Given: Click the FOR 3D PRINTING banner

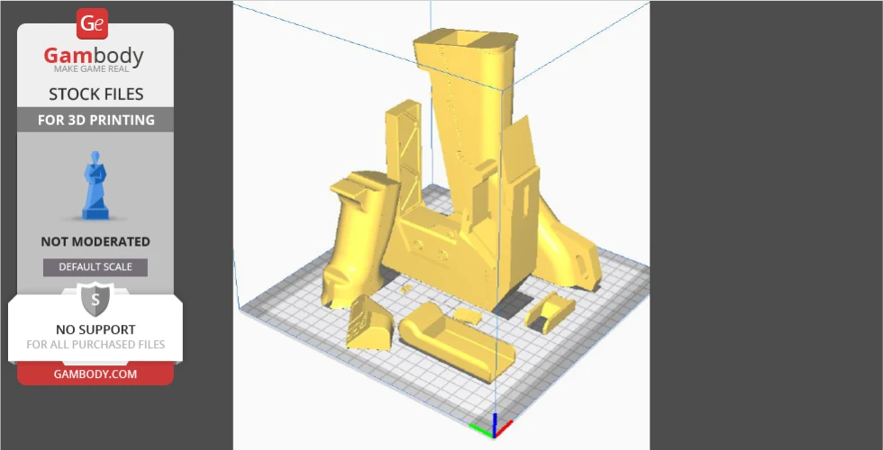Looking at the screenshot, I should pyautogui.click(x=95, y=120).
